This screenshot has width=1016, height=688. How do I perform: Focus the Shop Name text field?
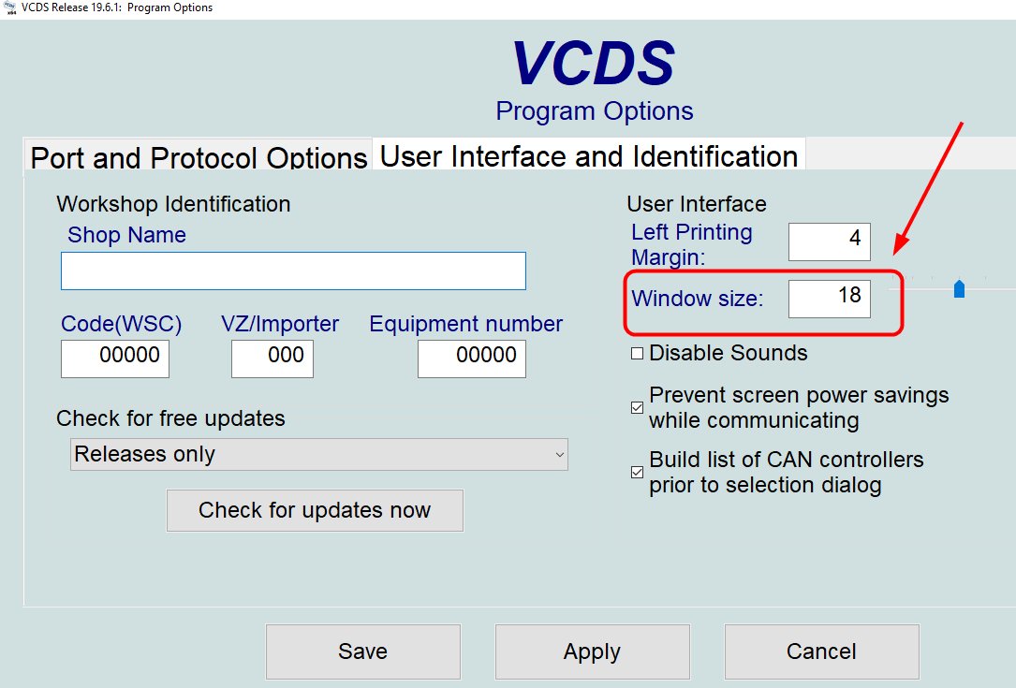293,271
